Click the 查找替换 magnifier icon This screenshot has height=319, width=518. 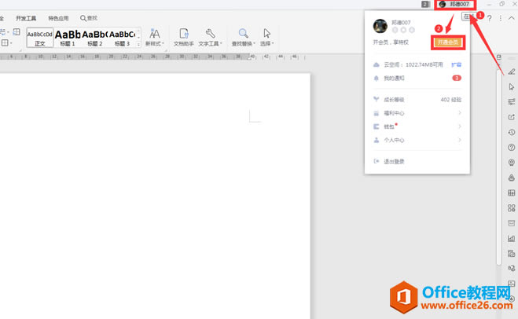[x=244, y=34]
